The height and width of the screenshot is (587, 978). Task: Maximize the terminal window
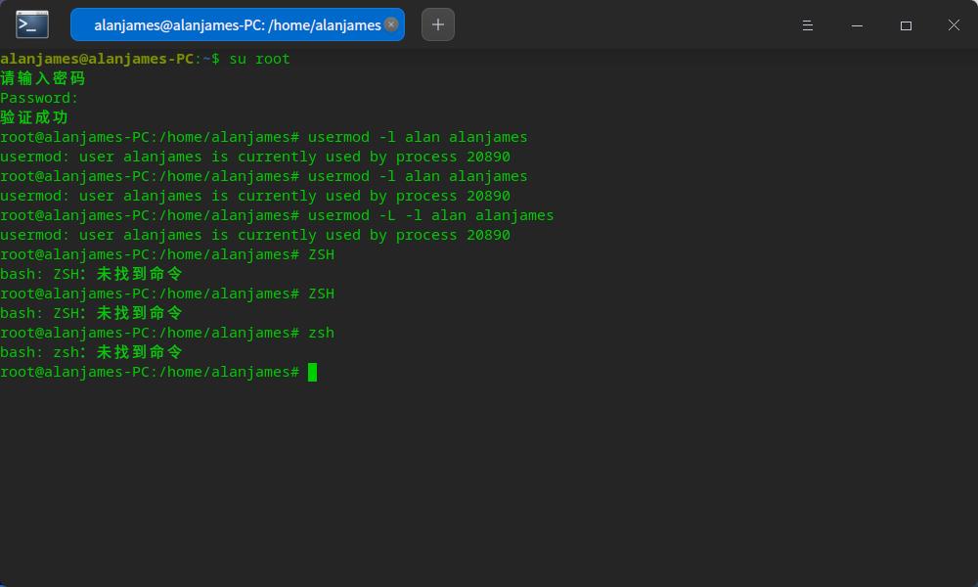click(x=906, y=25)
